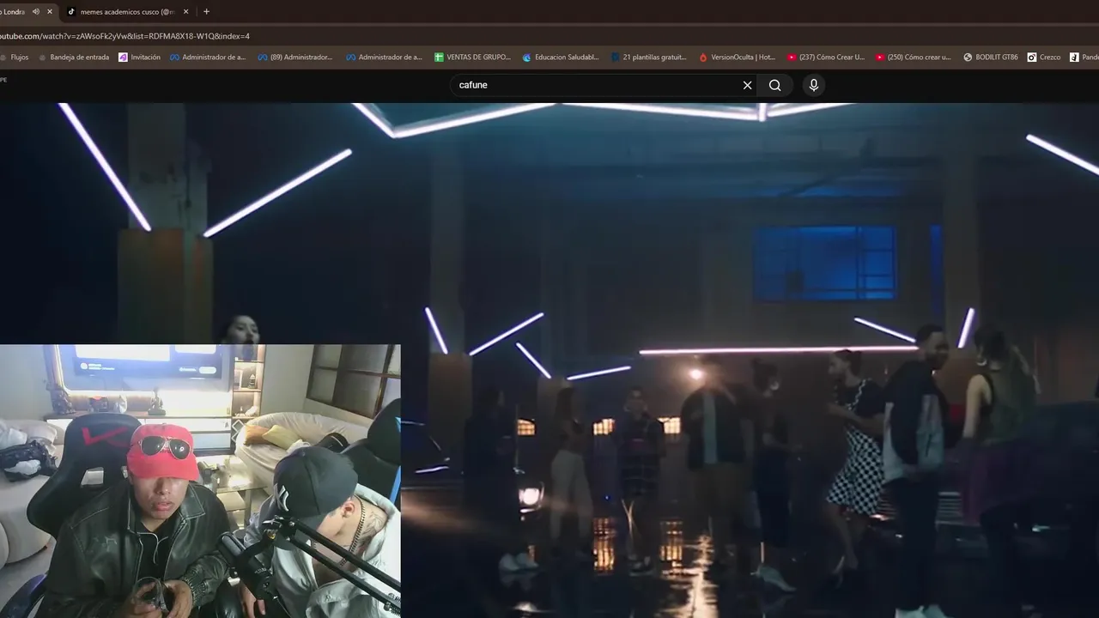This screenshot has height=618, width=1099.
Task: Clear the cafune search text
Action: tap(747, 85)
